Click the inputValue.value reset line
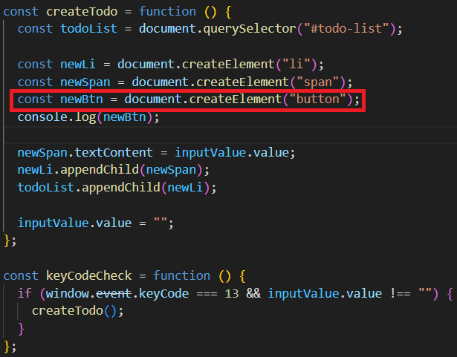Screen dimensions: 457x357 [x=95, y=223]
